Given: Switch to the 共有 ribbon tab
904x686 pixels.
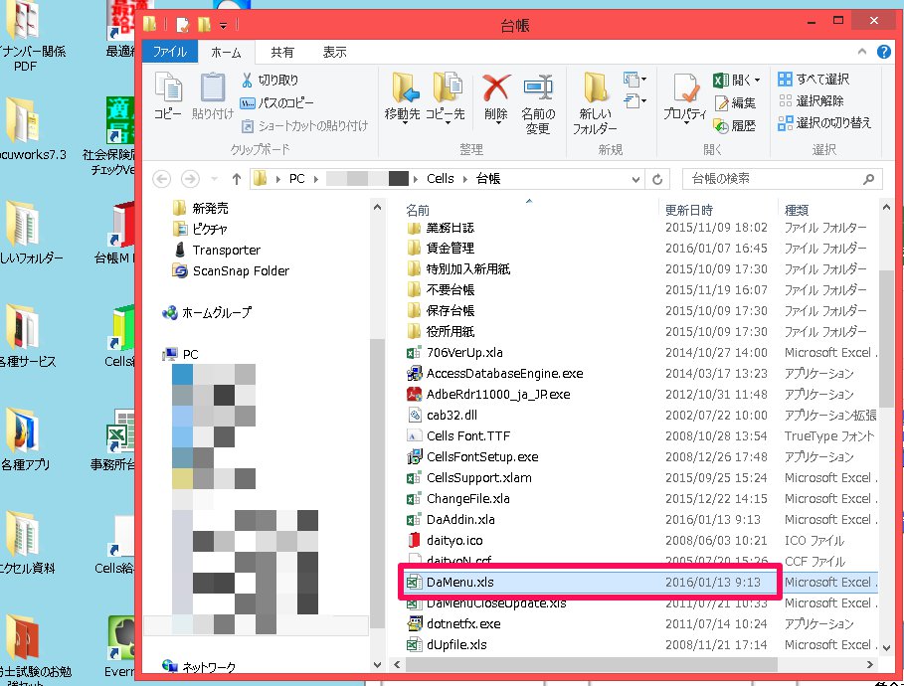Looking at the screenshot, I should [282, 52].
